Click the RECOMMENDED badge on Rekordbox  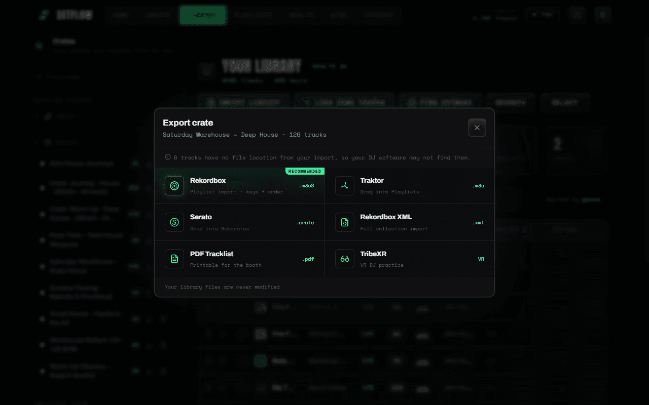(x=305, y=171)
